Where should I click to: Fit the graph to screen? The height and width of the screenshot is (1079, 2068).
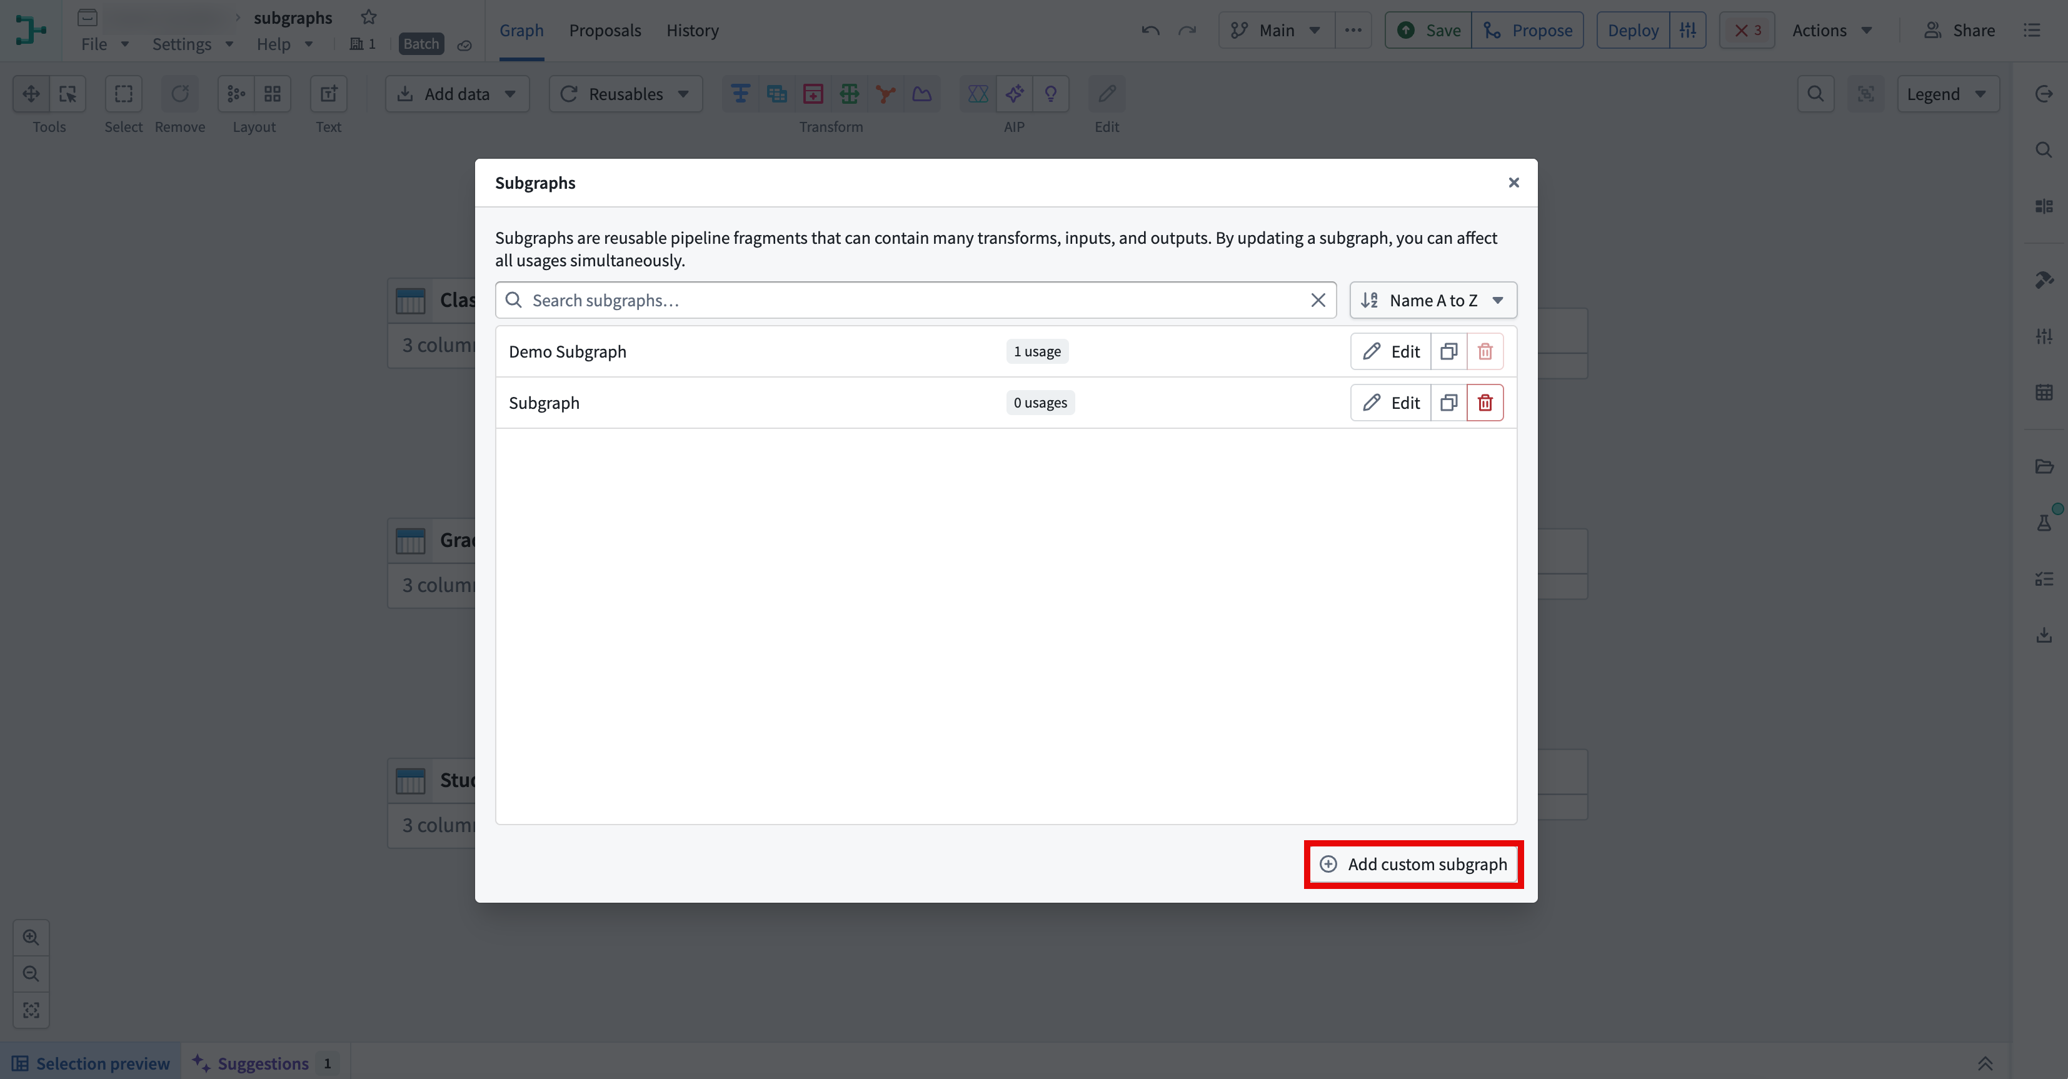[31, 1010]
